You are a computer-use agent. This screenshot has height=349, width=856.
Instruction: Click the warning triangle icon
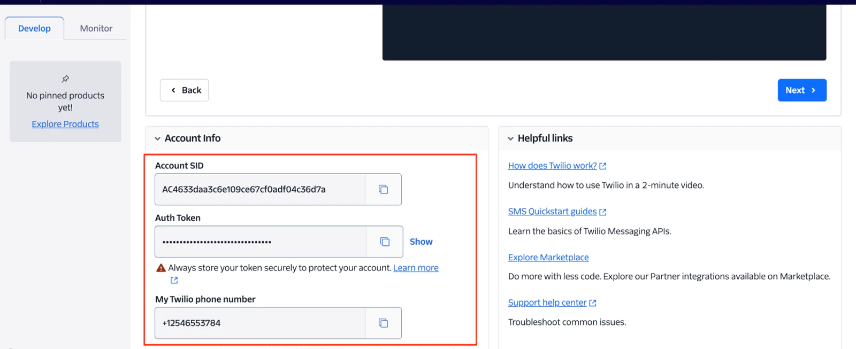[x=160, y=268]
